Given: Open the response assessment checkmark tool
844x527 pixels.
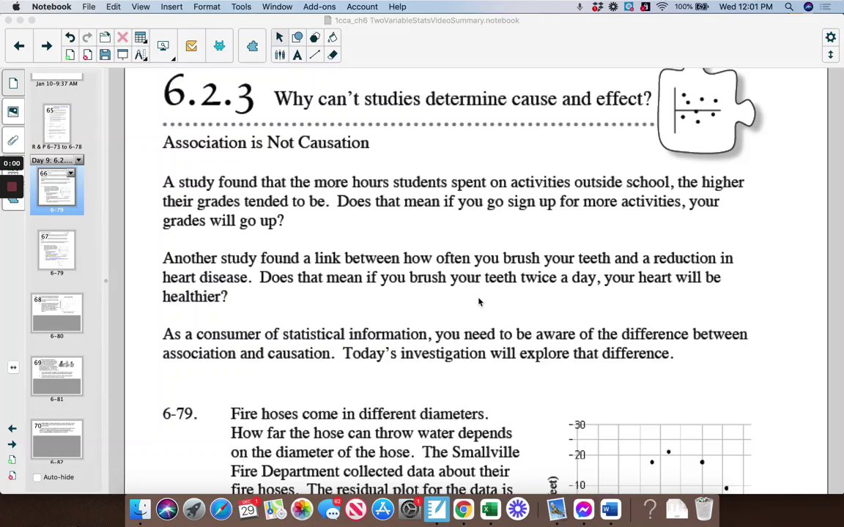Looking at the screenshot, I should 191,46.
